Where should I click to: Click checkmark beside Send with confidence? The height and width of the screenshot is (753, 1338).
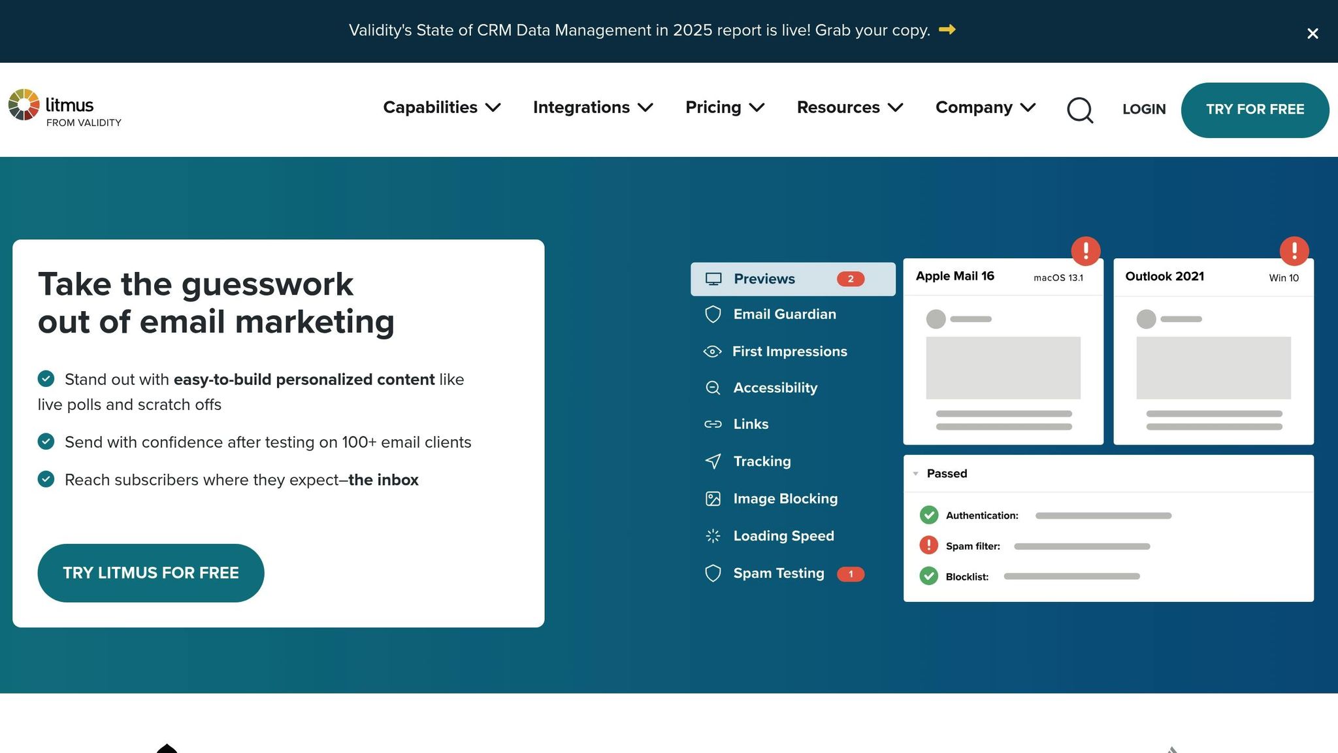46,441
